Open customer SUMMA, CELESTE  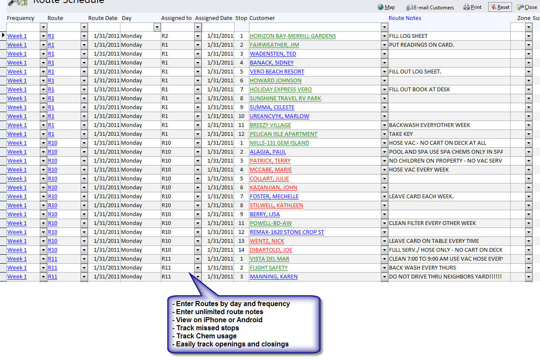272,107
